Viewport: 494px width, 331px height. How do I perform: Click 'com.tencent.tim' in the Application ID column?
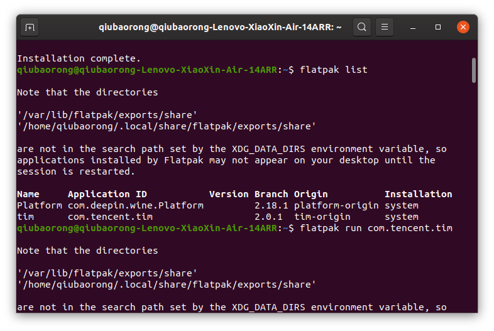110,217
